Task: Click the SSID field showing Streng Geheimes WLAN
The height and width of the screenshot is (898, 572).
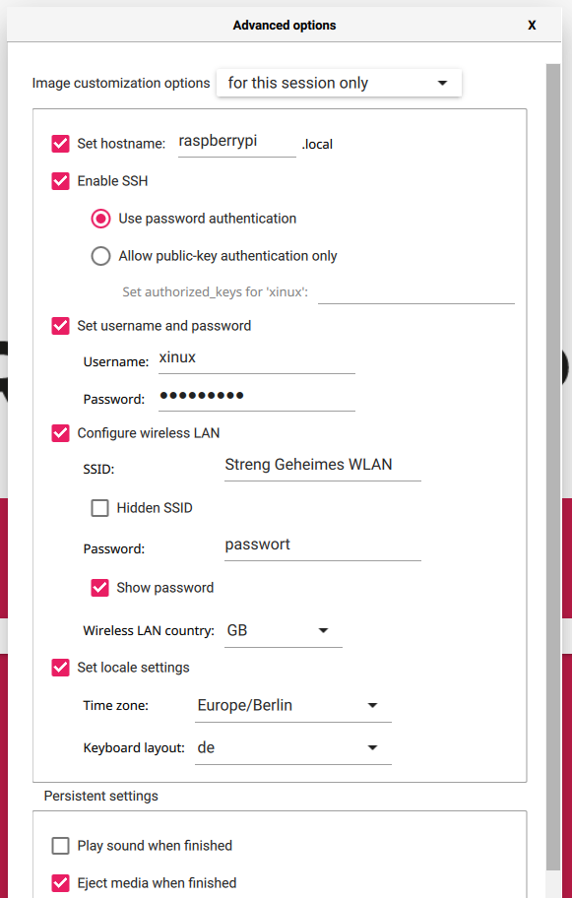Action: tap(322, 464)
